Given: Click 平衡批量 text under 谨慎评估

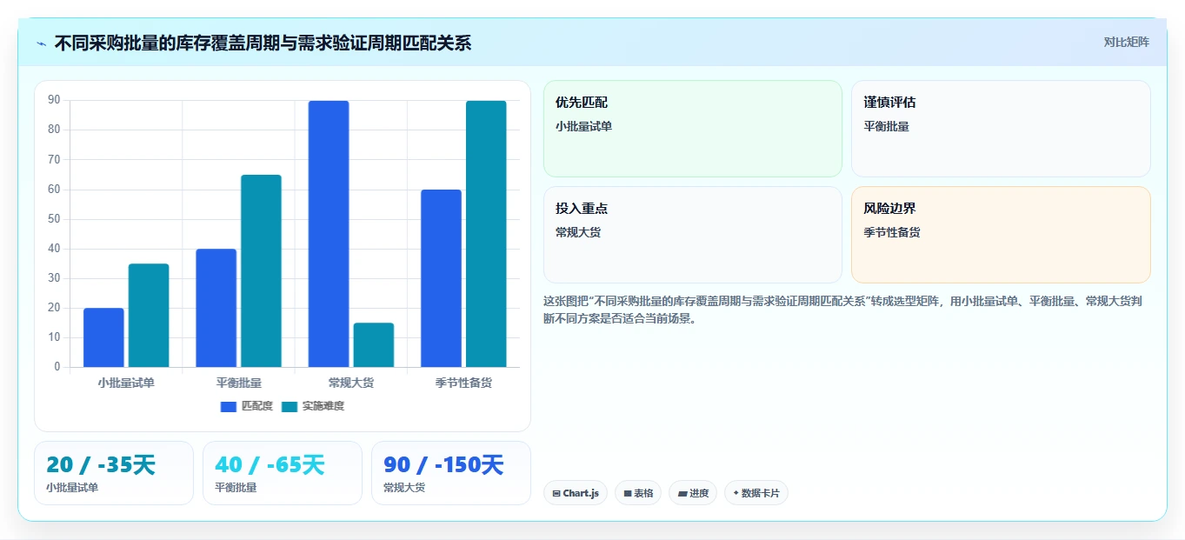Looking at the screenshot, I should (x=886, y=126).
